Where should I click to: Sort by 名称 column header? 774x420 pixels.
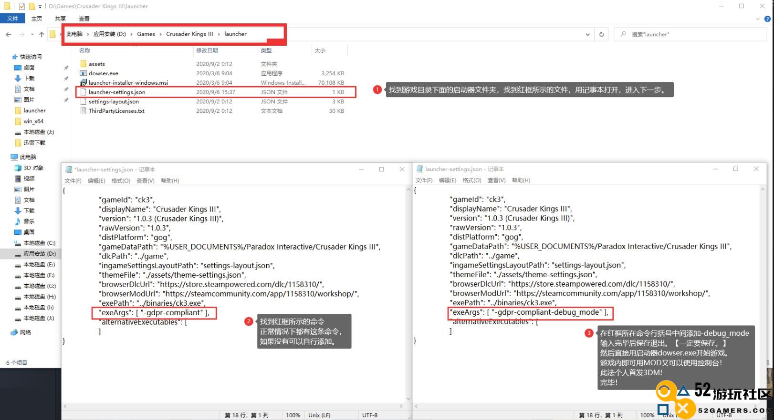pos(84,50)
